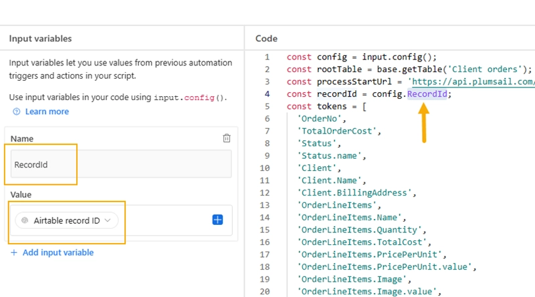Click 'OrderLineItems.Image.value' token string
This screenshot has height=297, width=535.
pos(366,292)
